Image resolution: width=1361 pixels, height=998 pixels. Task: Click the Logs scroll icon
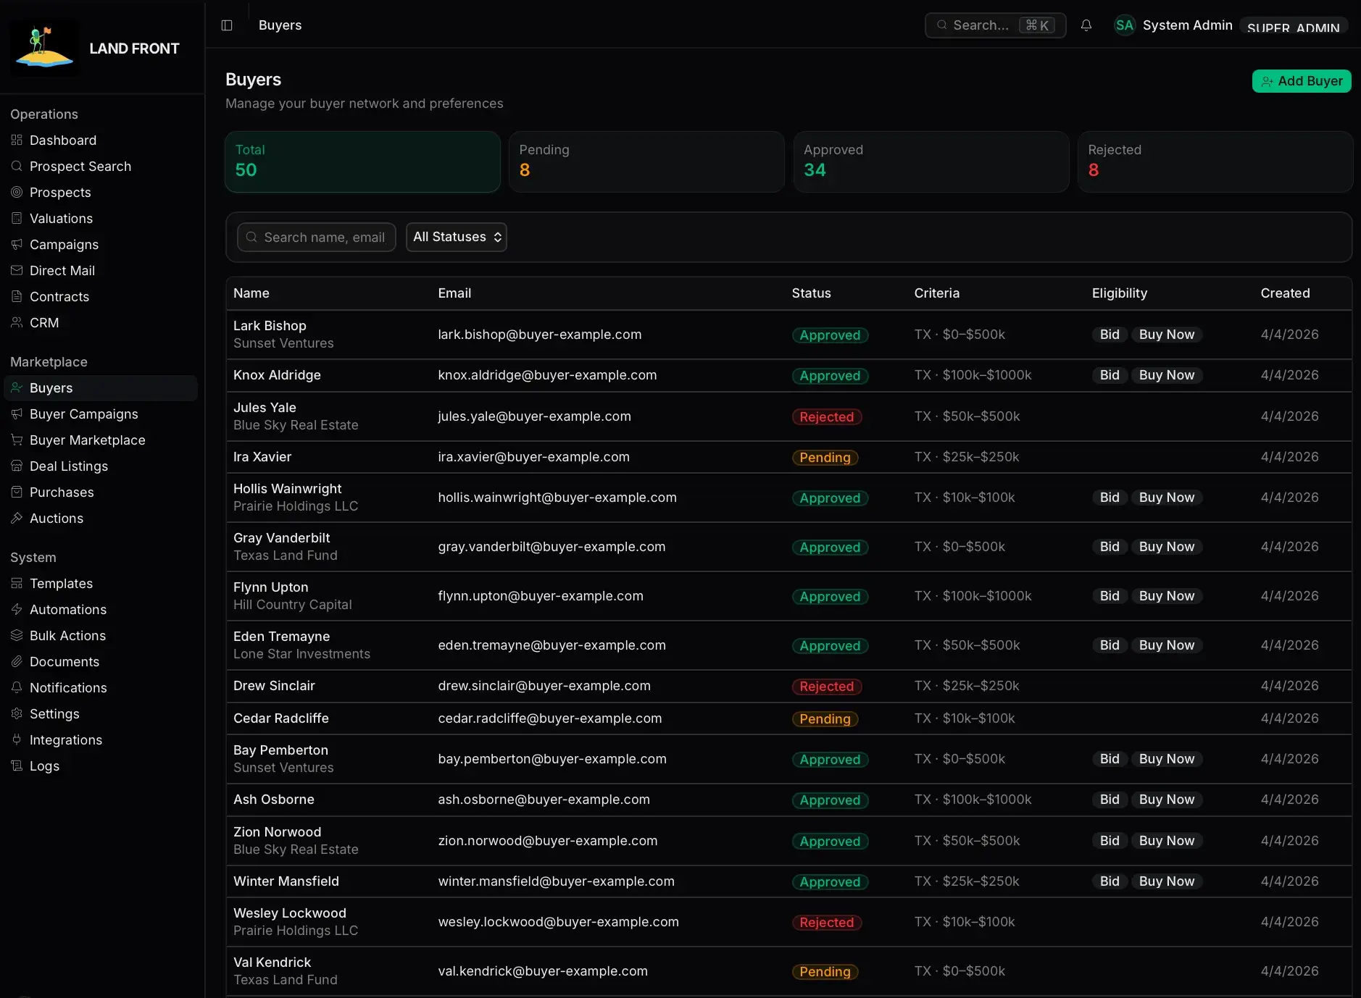(17, 766)
